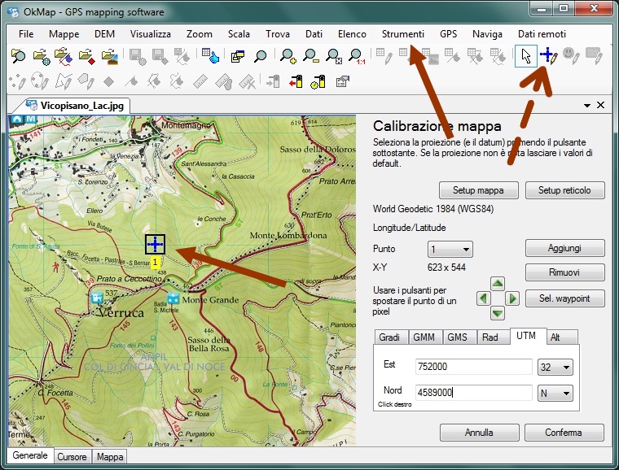Open the document tab list arrow
This screenshot has width=619, height=470.
click(586, 105)
